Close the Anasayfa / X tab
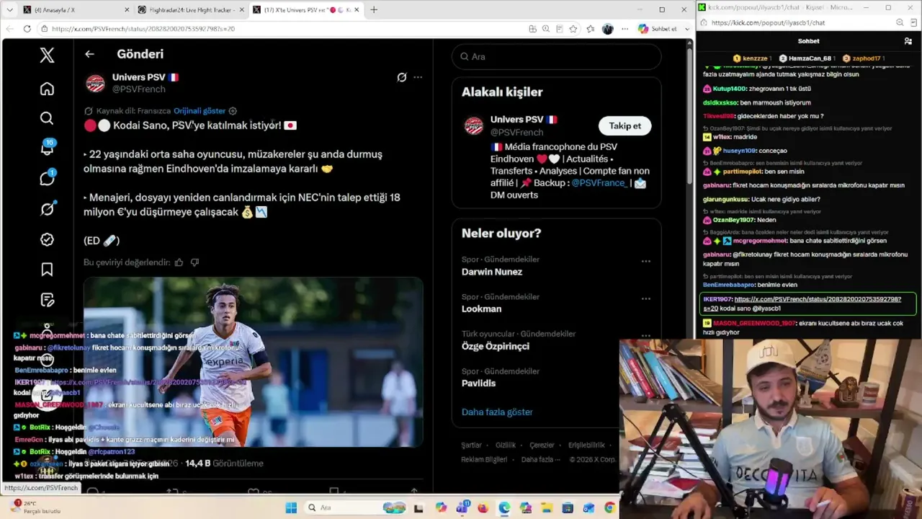The width and height of the screenshot is (922, 519). (x=127, y=10)
